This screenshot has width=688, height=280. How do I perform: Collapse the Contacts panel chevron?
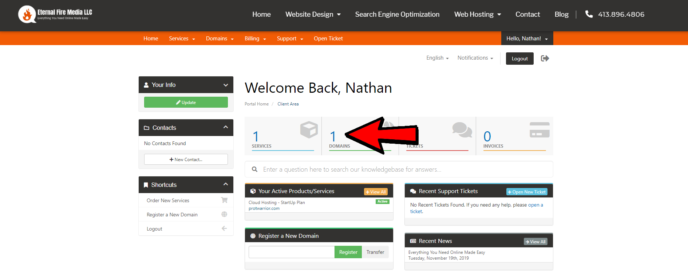[x=226, y=127]
